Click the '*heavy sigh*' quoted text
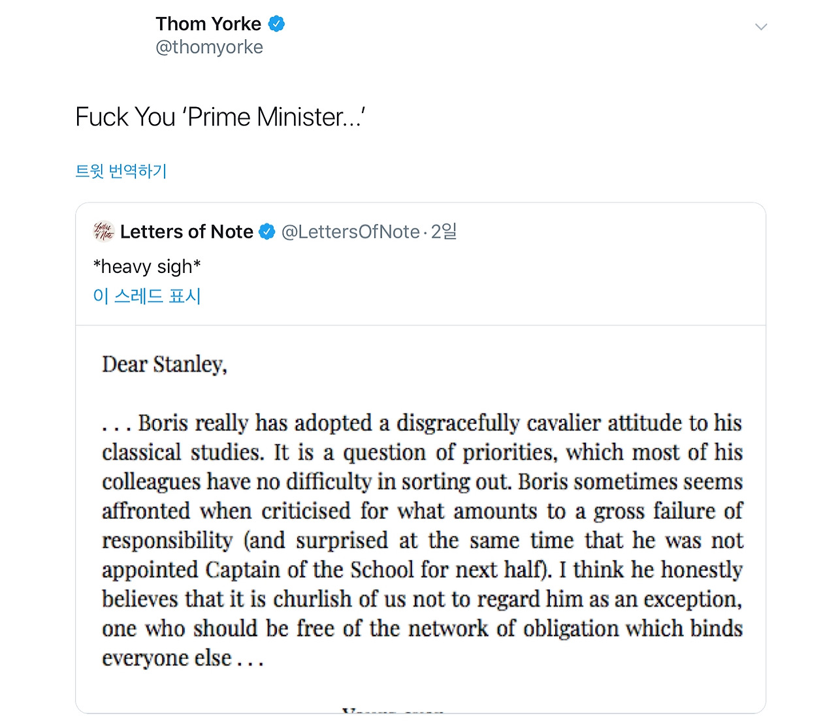The width and height of the screenshot is (836, 723). [x=147, y=266]
